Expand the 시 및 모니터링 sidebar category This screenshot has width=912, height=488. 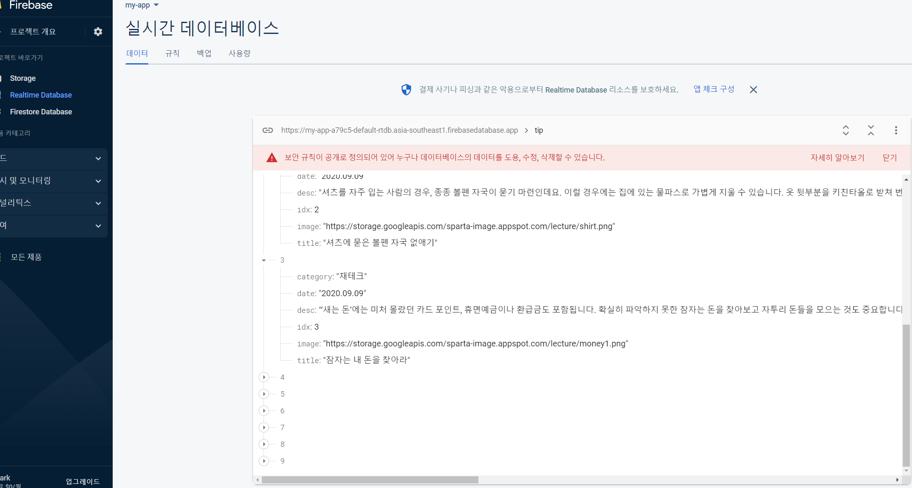click(54, 181)
